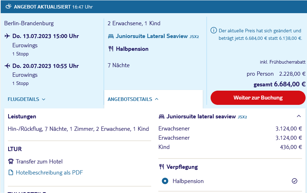
Task: Select the Halbpension radio button
Action: (165, 181)
